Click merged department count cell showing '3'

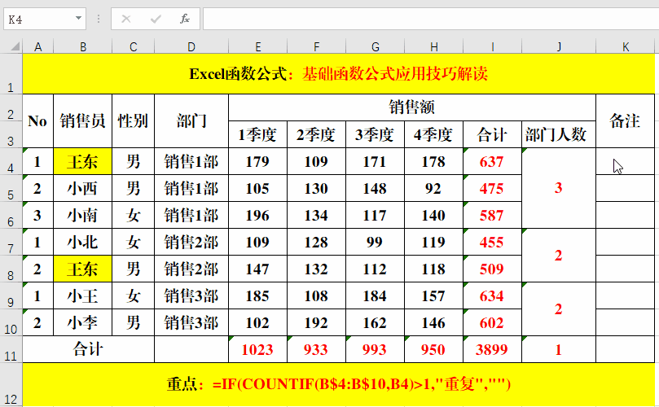click(x=559, y=188)
